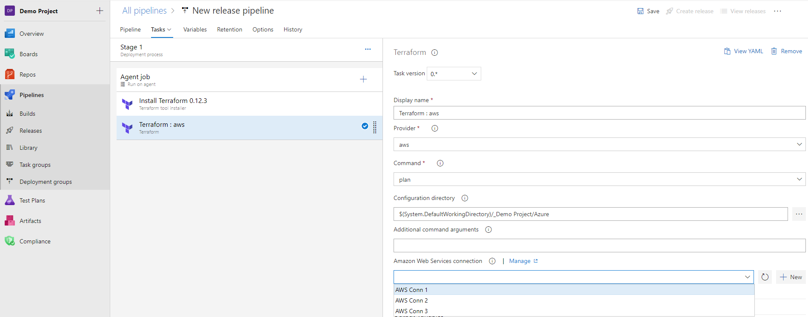Open the Releases rocket icon
This screenshot has height=317, width=808.
10,131
